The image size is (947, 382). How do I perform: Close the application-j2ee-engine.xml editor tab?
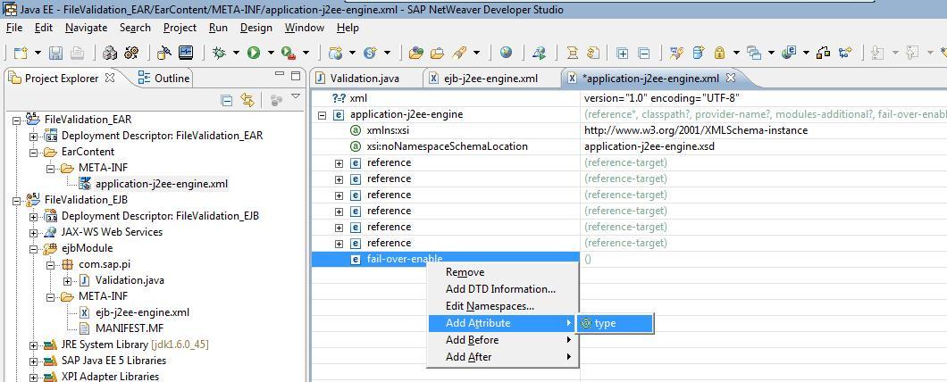click(x=730, y=78)
